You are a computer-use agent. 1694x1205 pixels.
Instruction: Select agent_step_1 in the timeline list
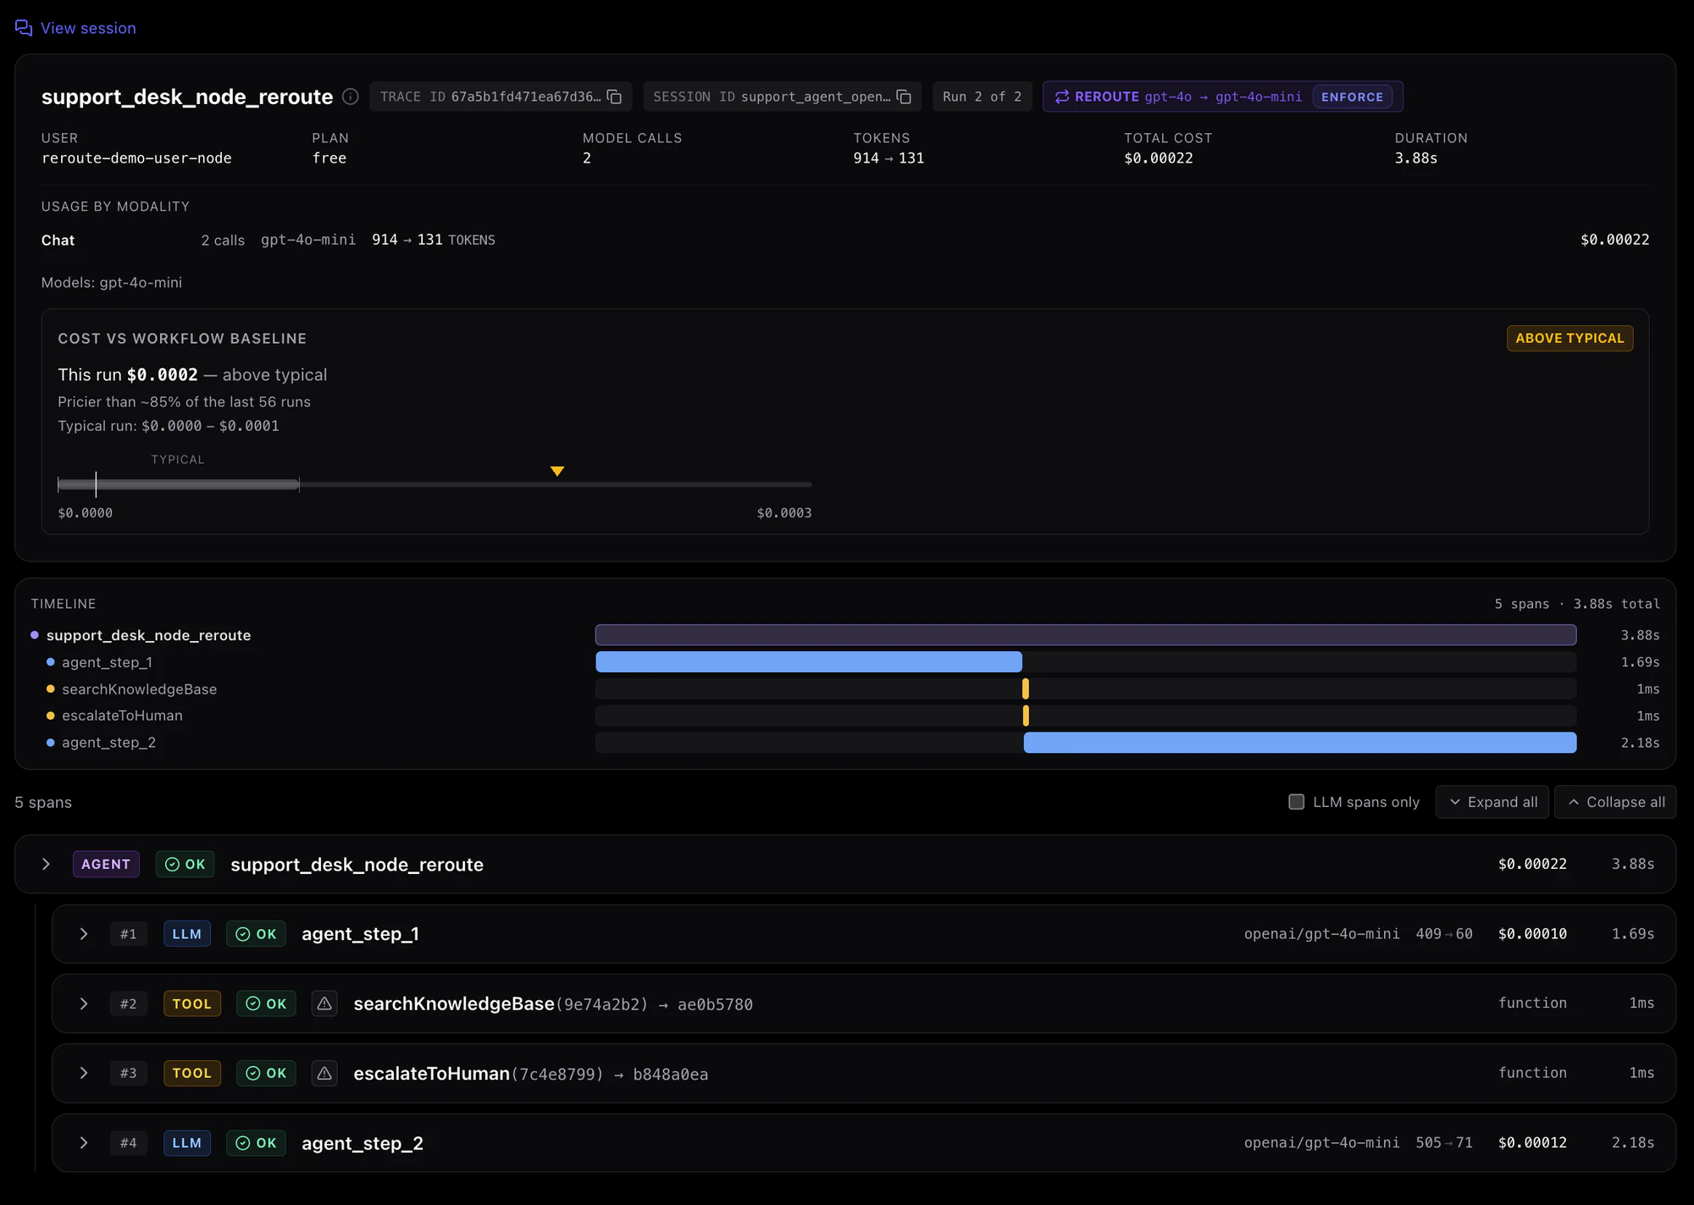[107, 662]
